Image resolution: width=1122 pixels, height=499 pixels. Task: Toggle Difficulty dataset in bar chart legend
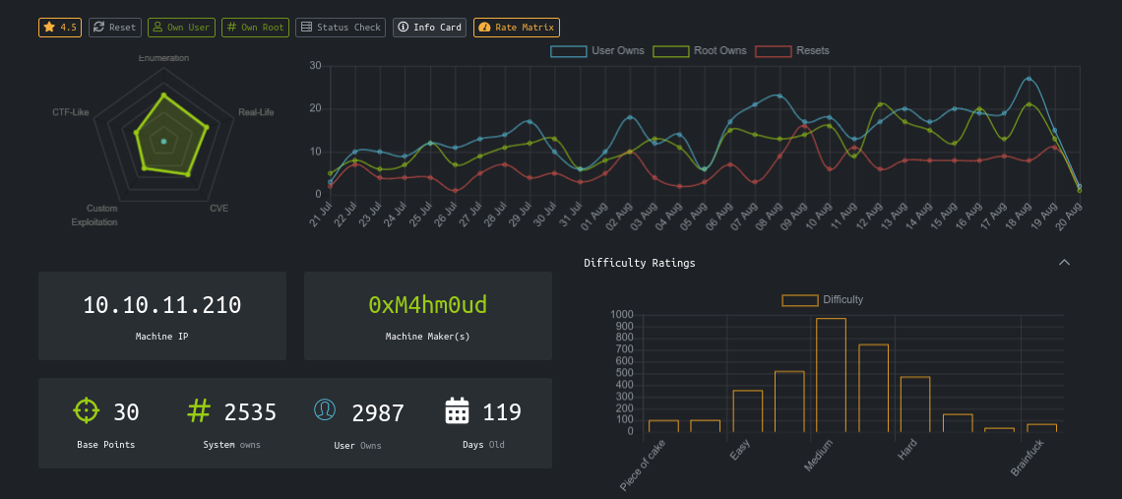(823, 299)
